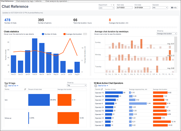The width and height of the screenshot is (181, 131).
Task: Click the 395 Number of patrons value
Action: tap(41, 20)
